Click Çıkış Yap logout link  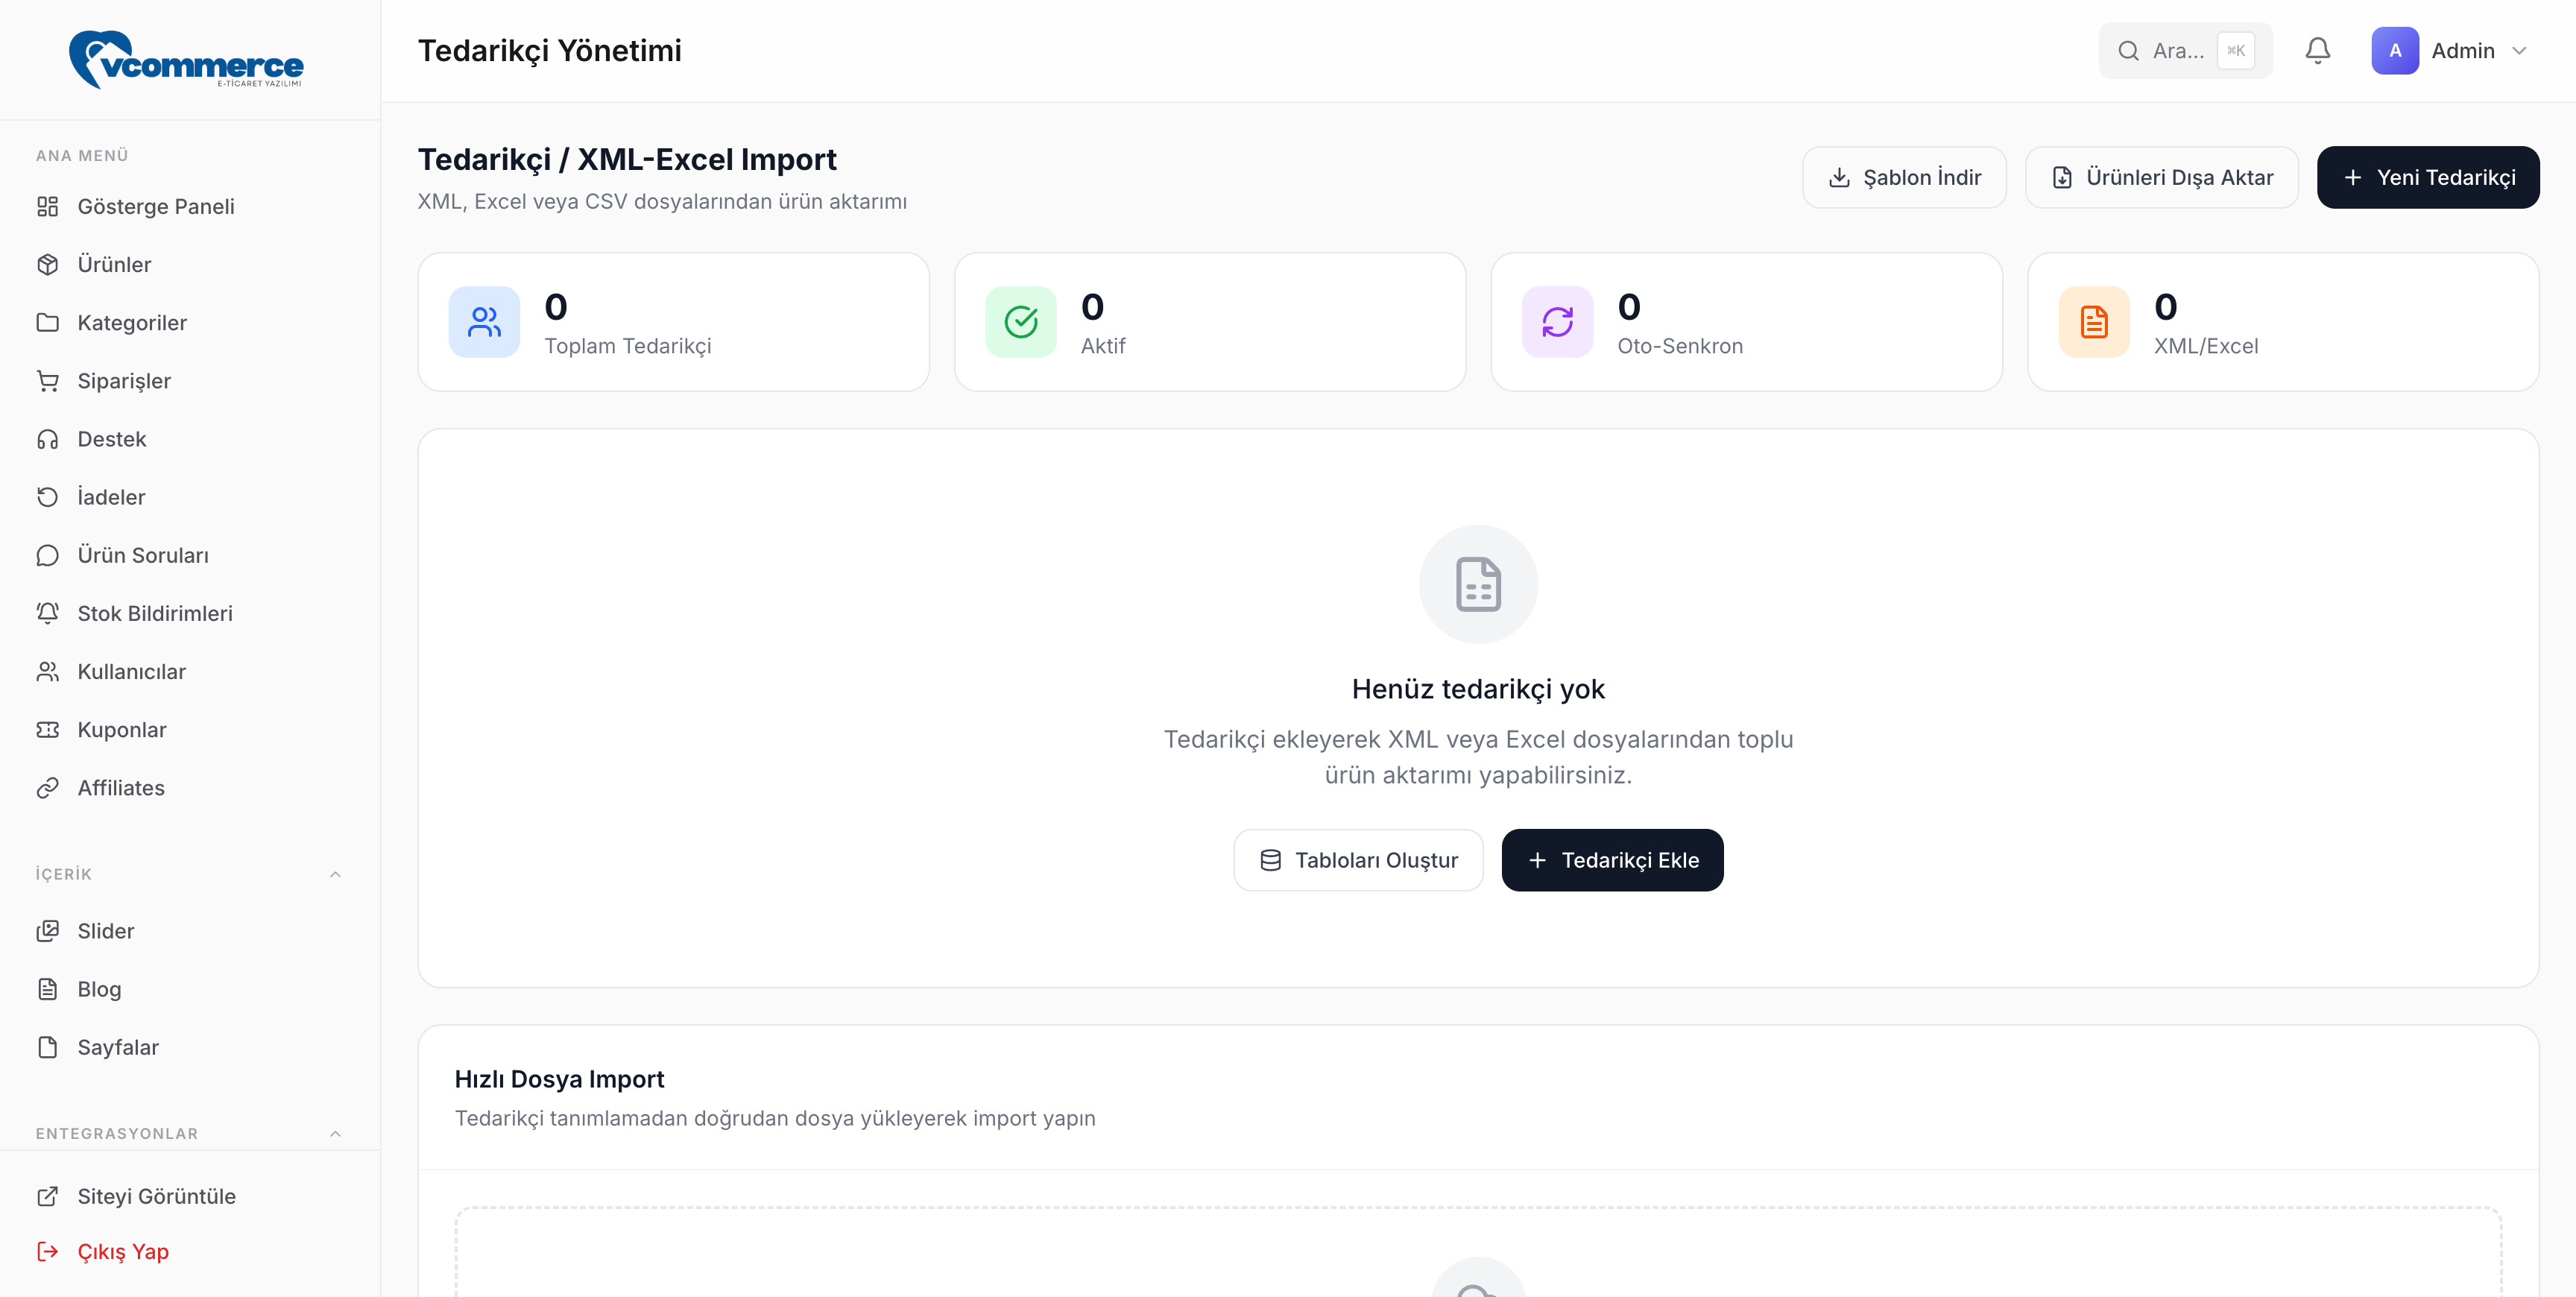point(122,1251)
